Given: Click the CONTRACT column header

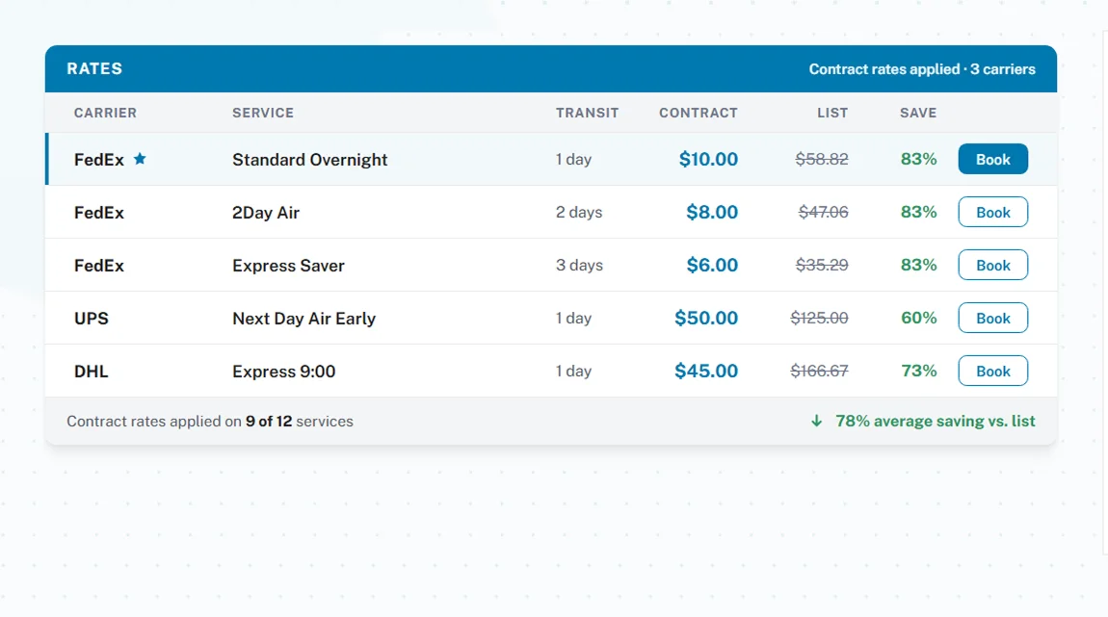Looking at the screenshot, I should pyautogui.click(x=699, y=113).
